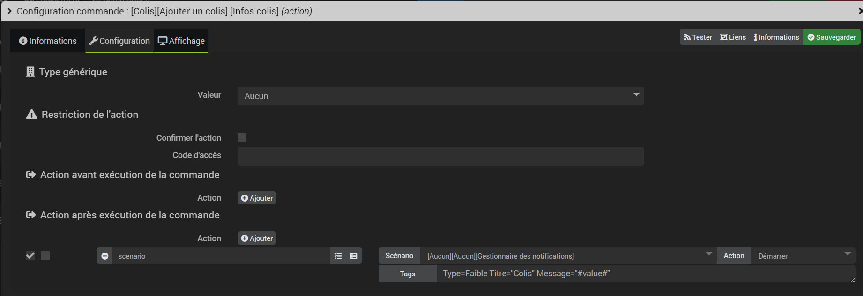Viewport: 863px width, 296px height.
Task: Click the Tester button to test command
Action: (x=698, y=37)
